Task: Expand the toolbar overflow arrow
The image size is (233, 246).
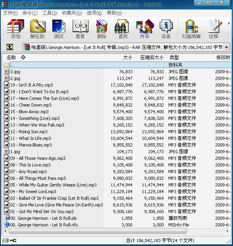Action: [x=229, y=23]
